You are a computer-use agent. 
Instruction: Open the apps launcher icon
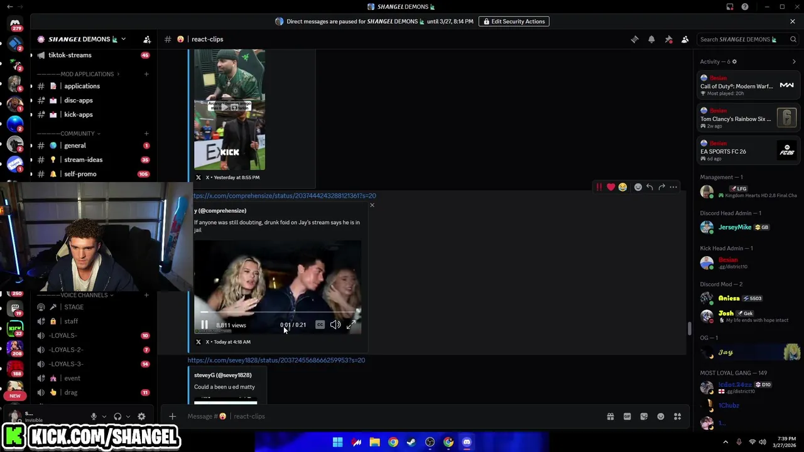tap(677, 416)
